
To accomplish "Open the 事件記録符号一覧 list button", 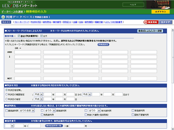I will (54, 126).
